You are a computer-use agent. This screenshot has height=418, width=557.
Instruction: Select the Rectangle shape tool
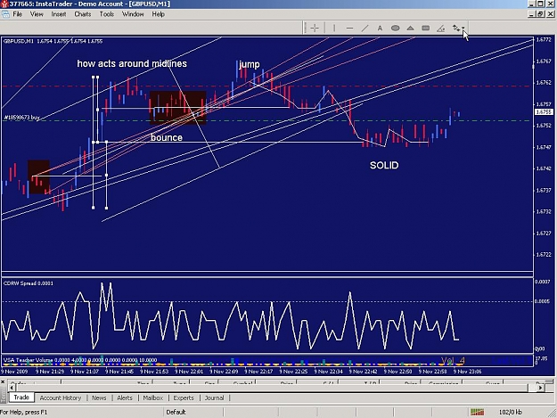coord(426,28)
